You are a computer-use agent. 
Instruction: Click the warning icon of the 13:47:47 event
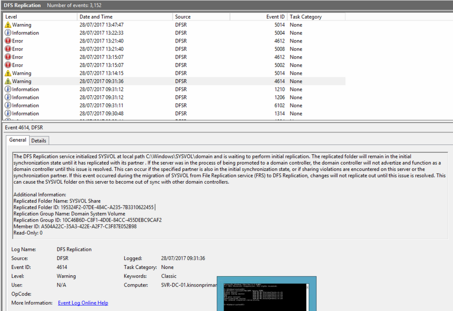(x=8, y=25)
